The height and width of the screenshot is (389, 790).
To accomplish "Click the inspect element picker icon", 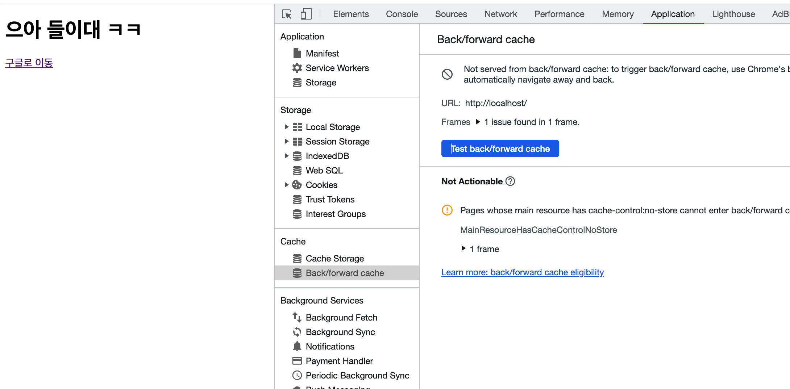I will (x=287, y=14).
